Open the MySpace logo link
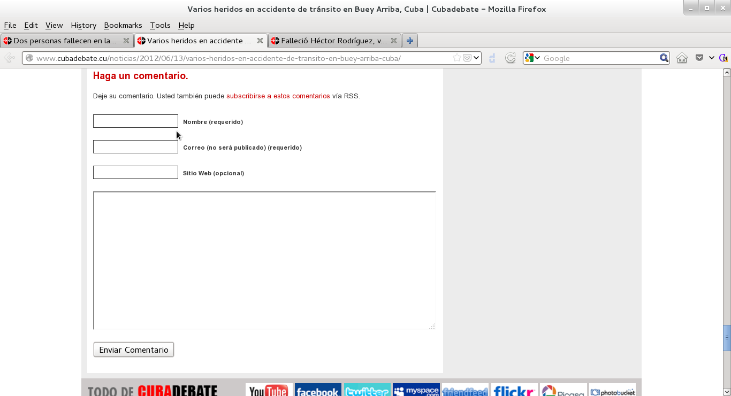The height and width of the screenshot is (396, 731). pos(416,390)
